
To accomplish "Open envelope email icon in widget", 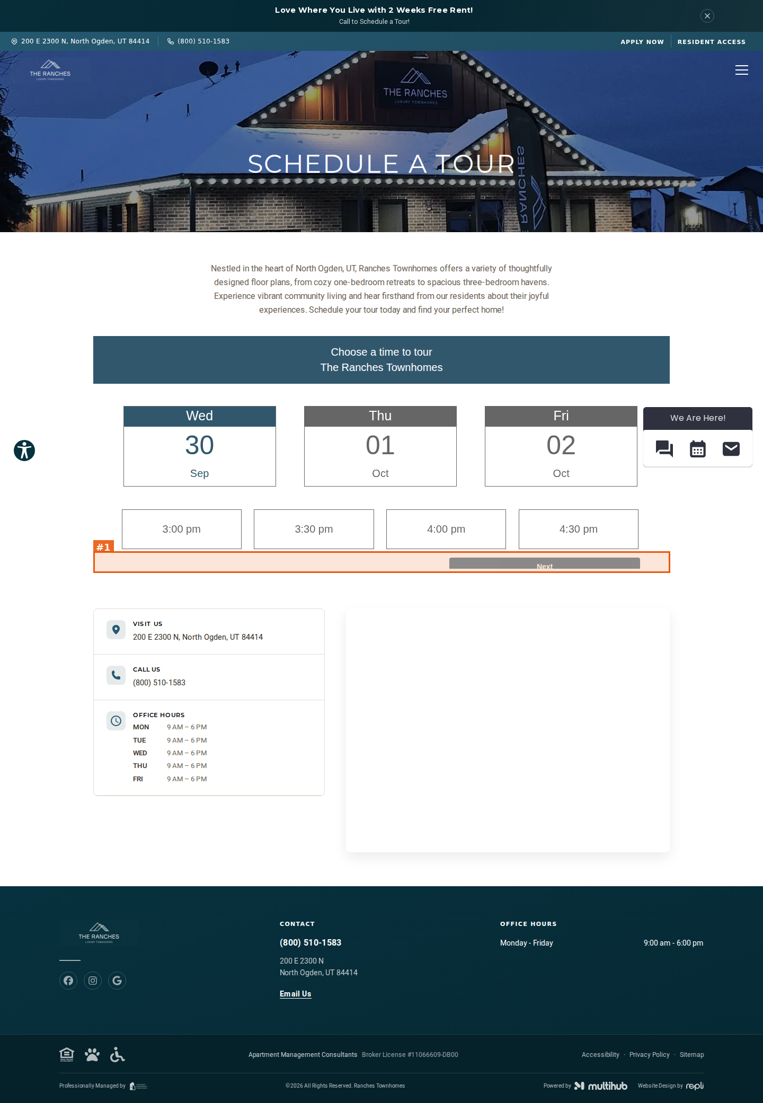I will click(731, 449).
